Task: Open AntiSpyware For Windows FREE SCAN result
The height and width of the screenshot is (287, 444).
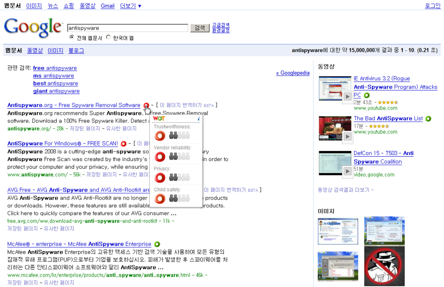Action: click(x=62, y=144)
